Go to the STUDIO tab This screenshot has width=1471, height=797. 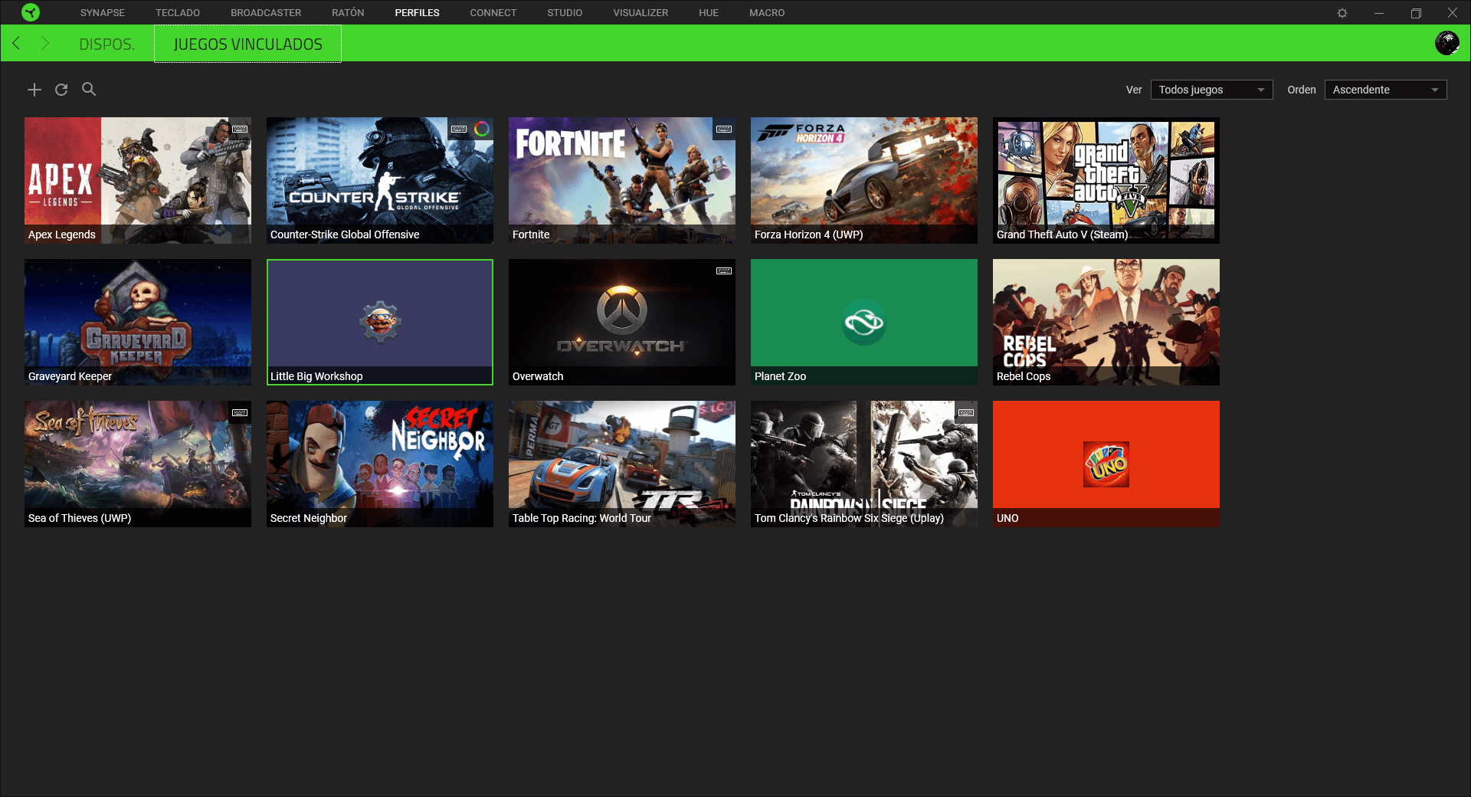565,13
